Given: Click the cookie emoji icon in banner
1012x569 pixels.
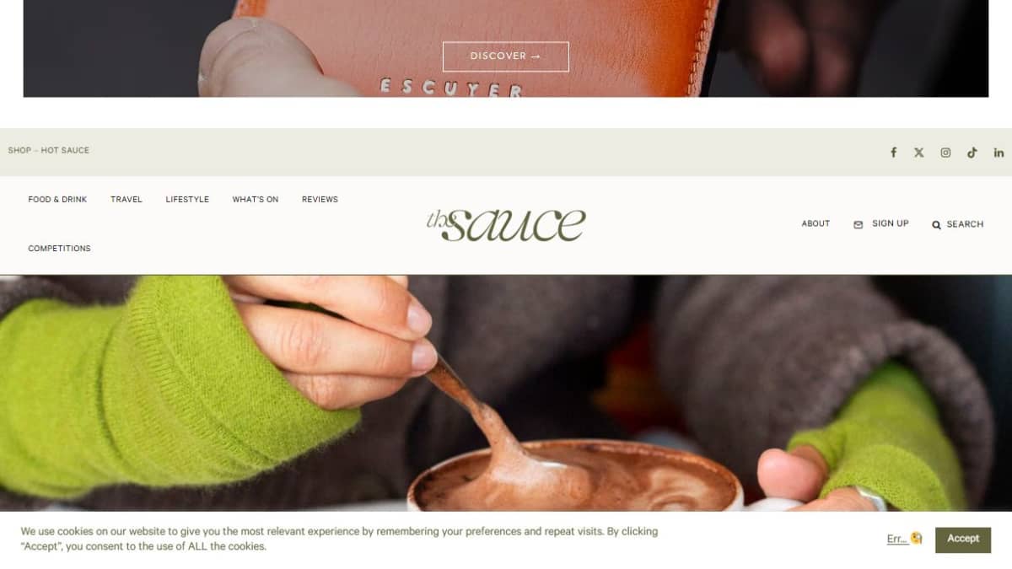Looking at the screenshot, I should tap(917, 538).
